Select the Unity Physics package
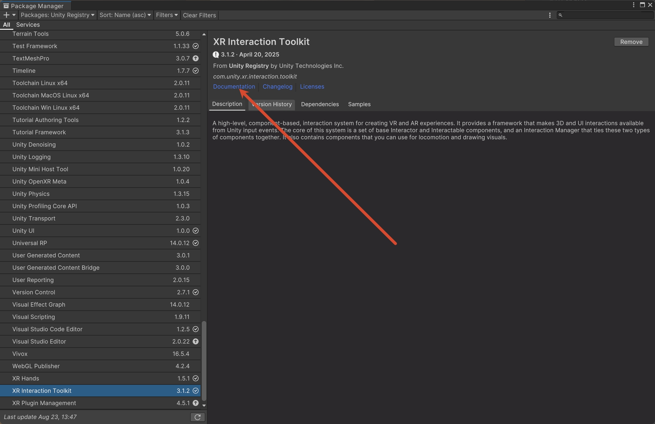655x424 pixels. (x=100, y=194)
